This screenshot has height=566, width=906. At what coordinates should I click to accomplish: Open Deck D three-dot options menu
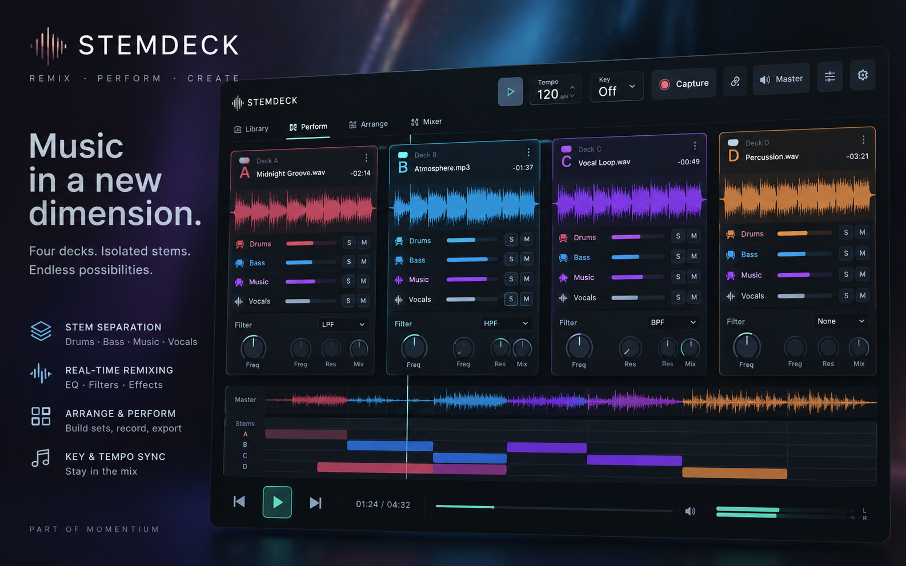click(x=863, y=140)
